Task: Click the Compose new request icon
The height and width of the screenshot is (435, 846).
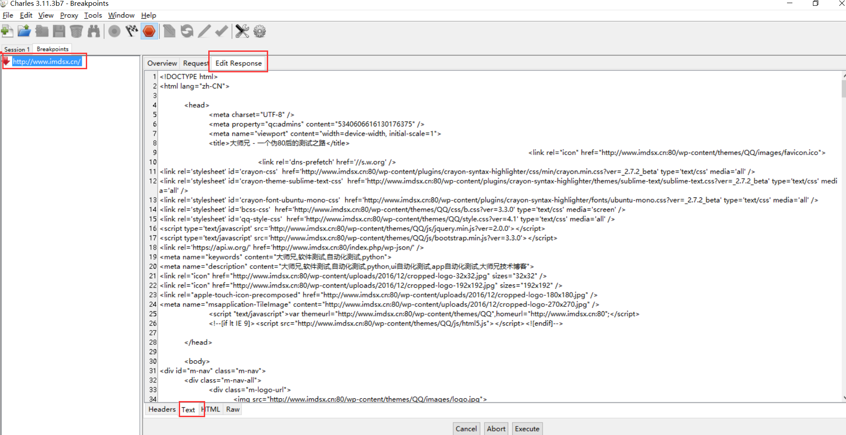Action: [169, 31]
